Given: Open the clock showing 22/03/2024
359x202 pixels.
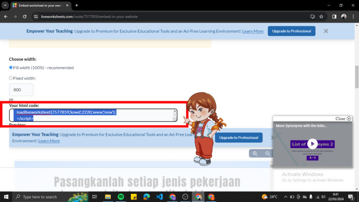Looking at the screenshot, I should click(x=336, y=197).
